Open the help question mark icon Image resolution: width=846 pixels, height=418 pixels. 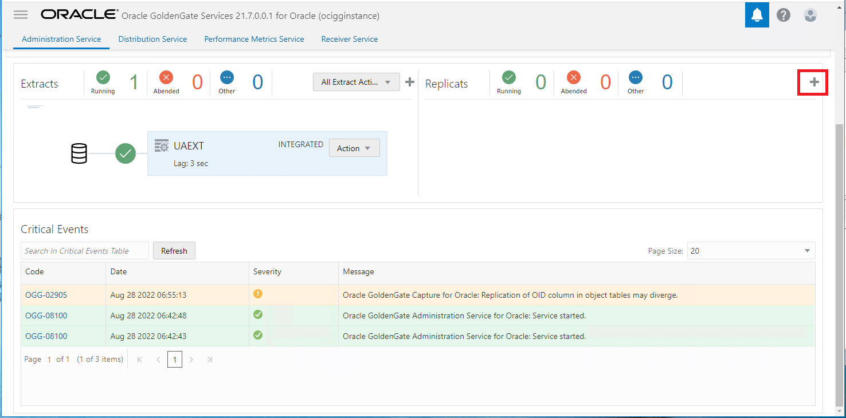[784, 15]
